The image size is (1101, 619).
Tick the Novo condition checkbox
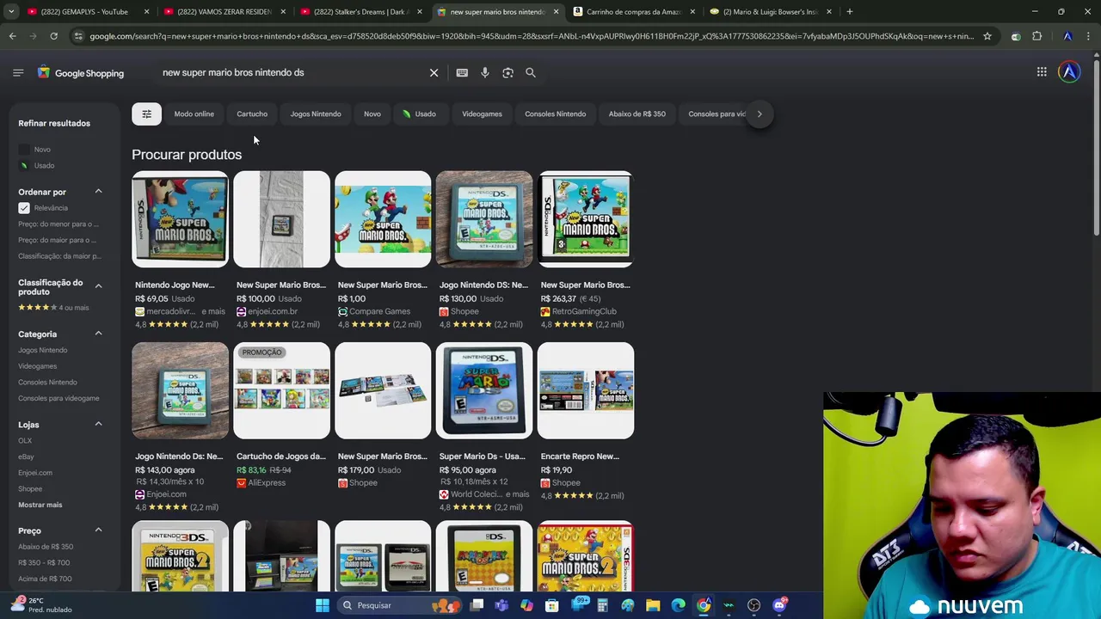(24, 150)
